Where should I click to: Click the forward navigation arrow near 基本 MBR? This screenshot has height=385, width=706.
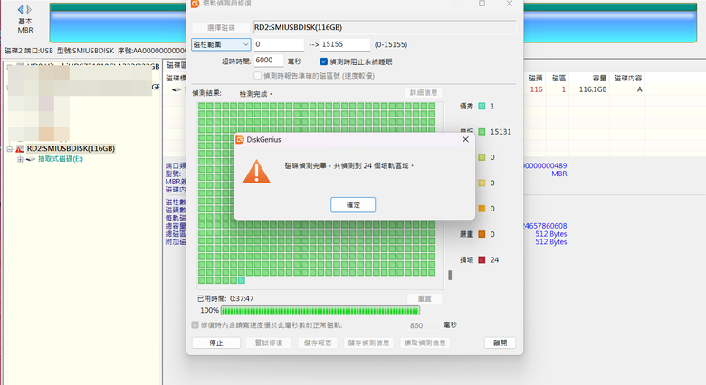coord(29,9)
